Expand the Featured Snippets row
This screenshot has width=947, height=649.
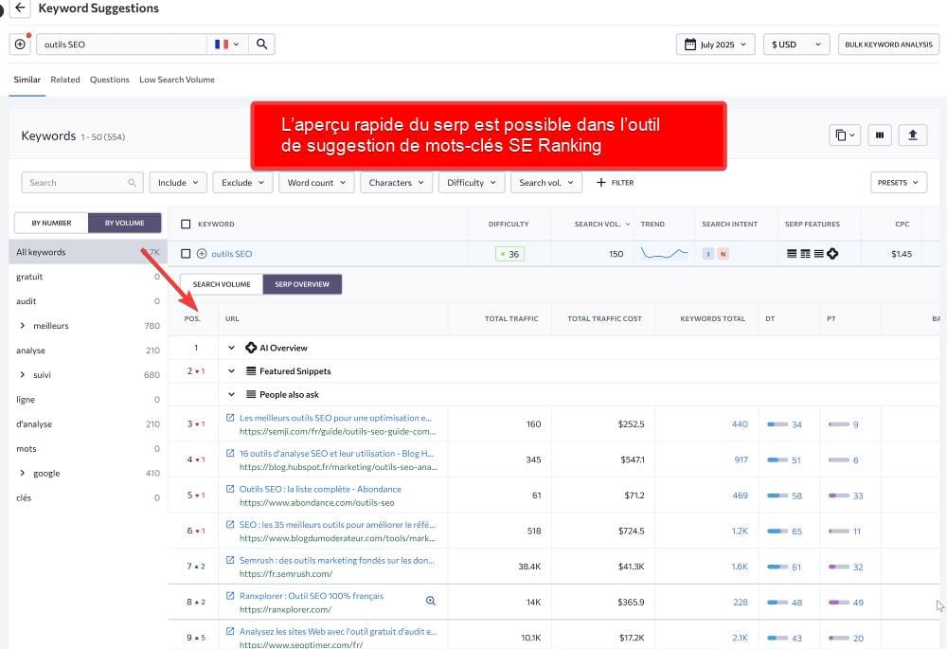(x=231, y=371)
